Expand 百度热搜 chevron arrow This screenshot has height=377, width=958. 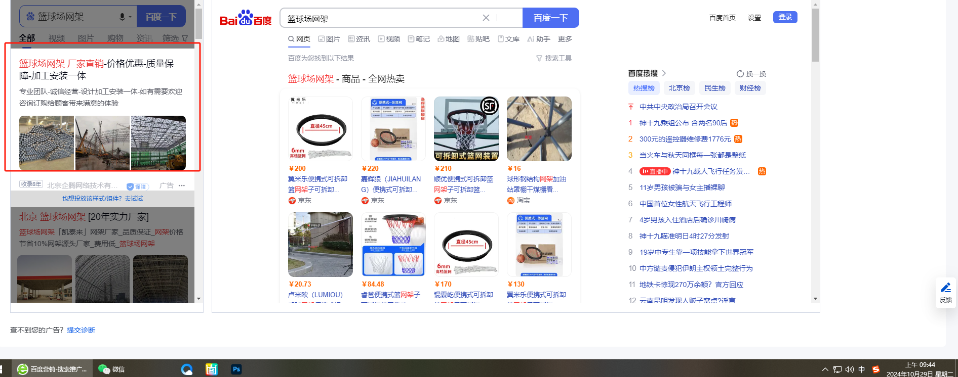coord(664,73)
